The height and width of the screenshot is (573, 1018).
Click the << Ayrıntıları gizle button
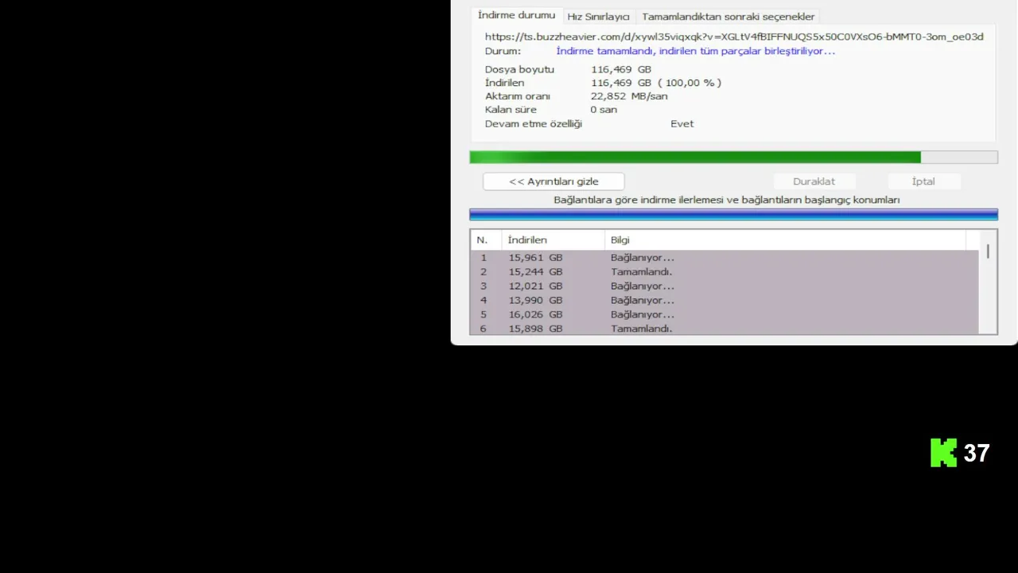554,181
